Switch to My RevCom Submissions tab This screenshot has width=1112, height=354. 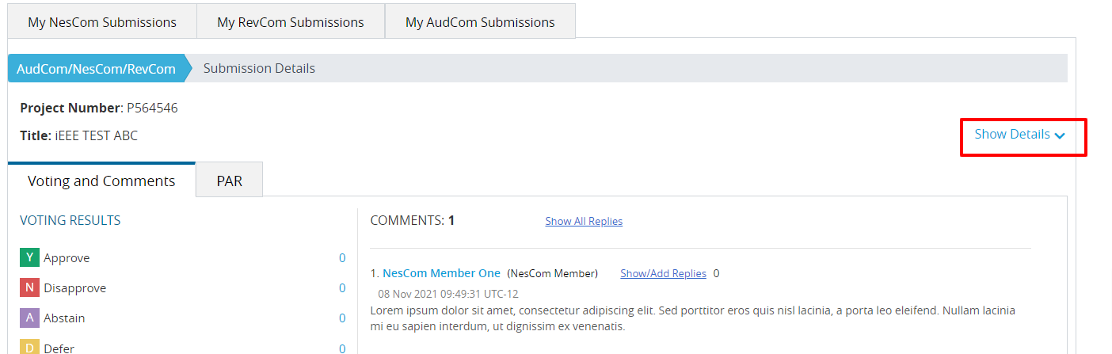click(x=291, y=21)
